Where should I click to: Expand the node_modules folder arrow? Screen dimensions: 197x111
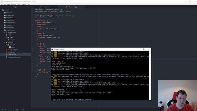pyautogui.click(x=5, y=32)
